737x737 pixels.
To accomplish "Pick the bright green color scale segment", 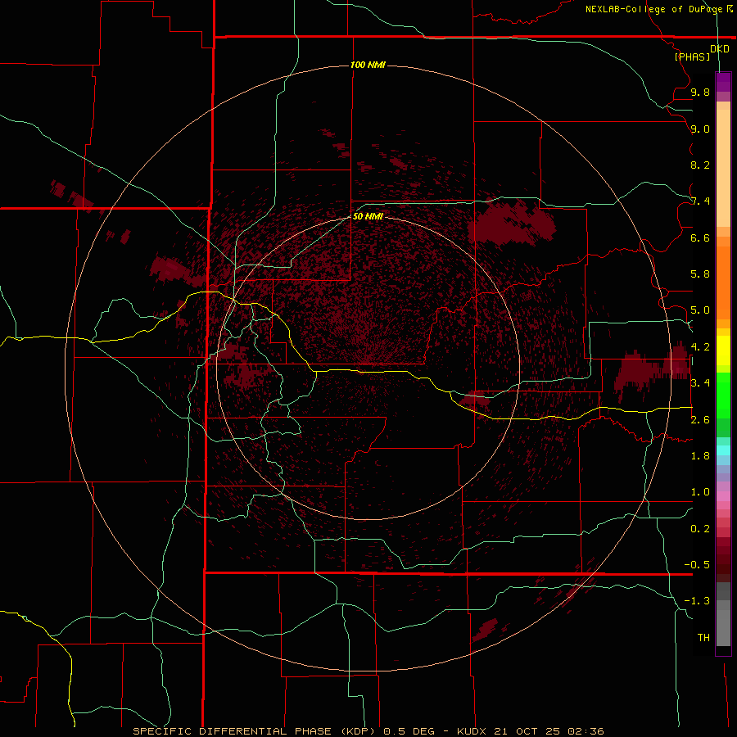I will click(x=723, y=396).
